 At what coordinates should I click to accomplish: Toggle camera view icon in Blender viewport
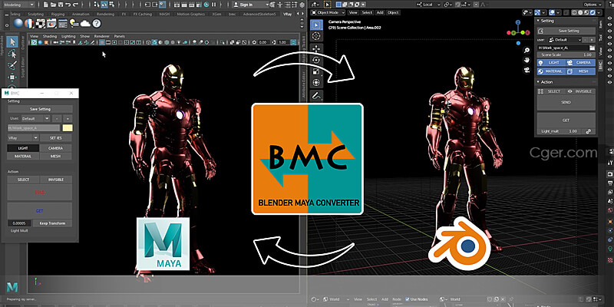[527, 70]
